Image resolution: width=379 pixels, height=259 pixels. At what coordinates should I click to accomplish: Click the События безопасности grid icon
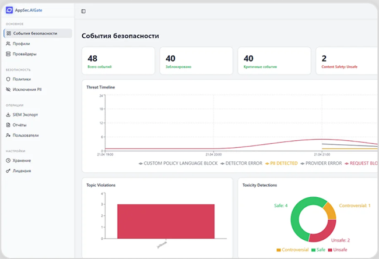tap(9, 33)
